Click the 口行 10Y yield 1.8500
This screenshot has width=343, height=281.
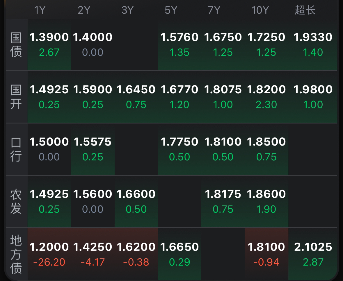pos(266,142)
